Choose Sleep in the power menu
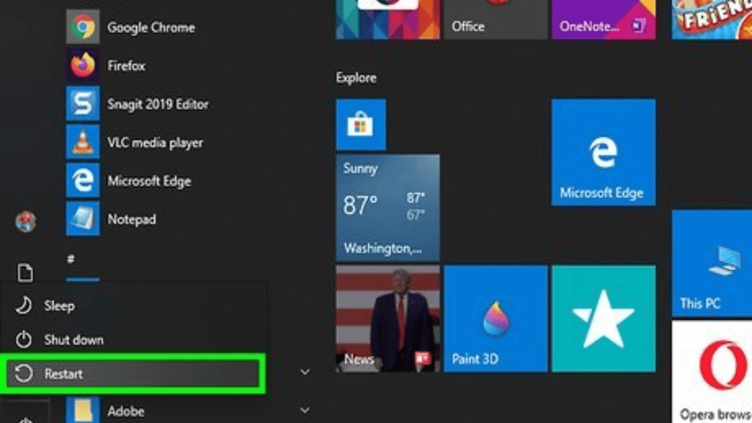This screenshot has height=423, width=752. [x=134, y=305]
